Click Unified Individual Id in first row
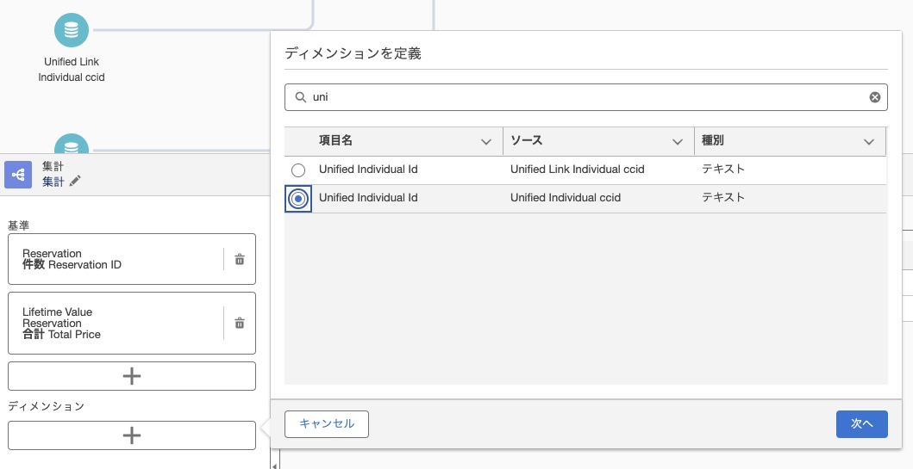 coord(368,170)
